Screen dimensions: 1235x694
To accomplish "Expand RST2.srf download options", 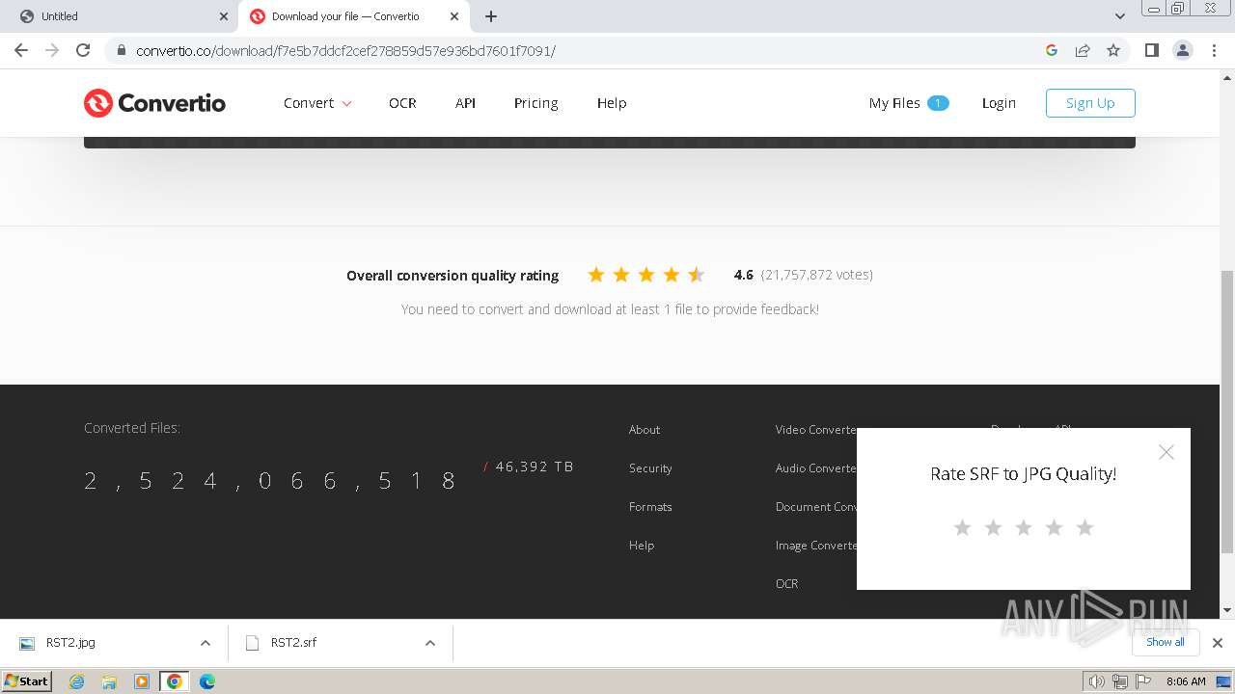I will (430, 643).
